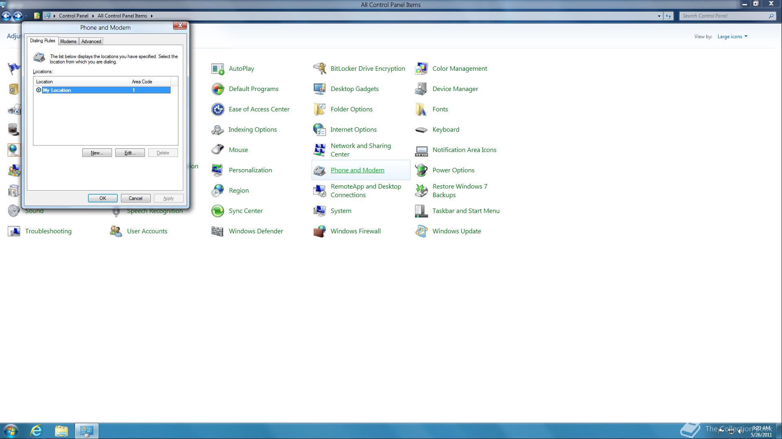Open the Troubleshooting icon
Viewport: 782px width, 439px height.
[14, 231]
